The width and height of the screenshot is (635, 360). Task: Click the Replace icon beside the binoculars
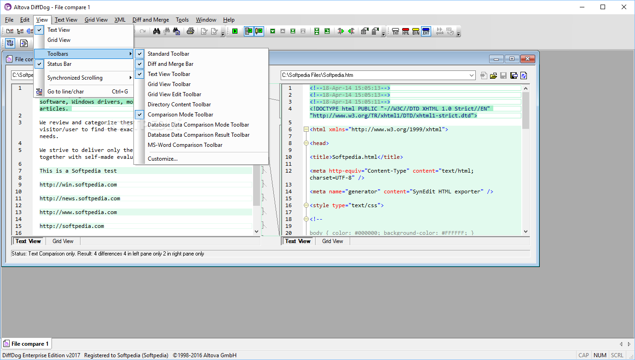click(x=176, y=31)
